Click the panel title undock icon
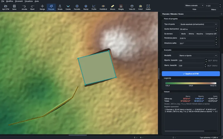 pos(221,14)
